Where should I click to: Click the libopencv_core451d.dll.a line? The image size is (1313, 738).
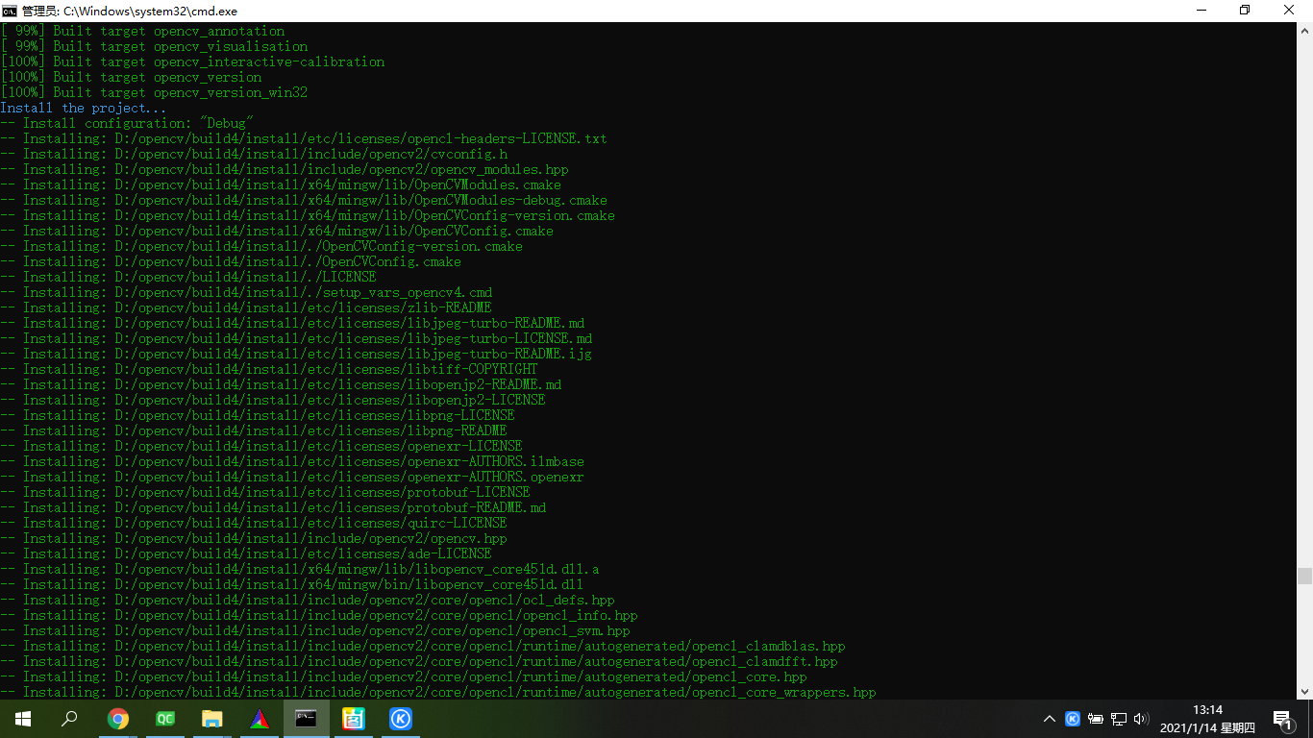click(300, 569)
